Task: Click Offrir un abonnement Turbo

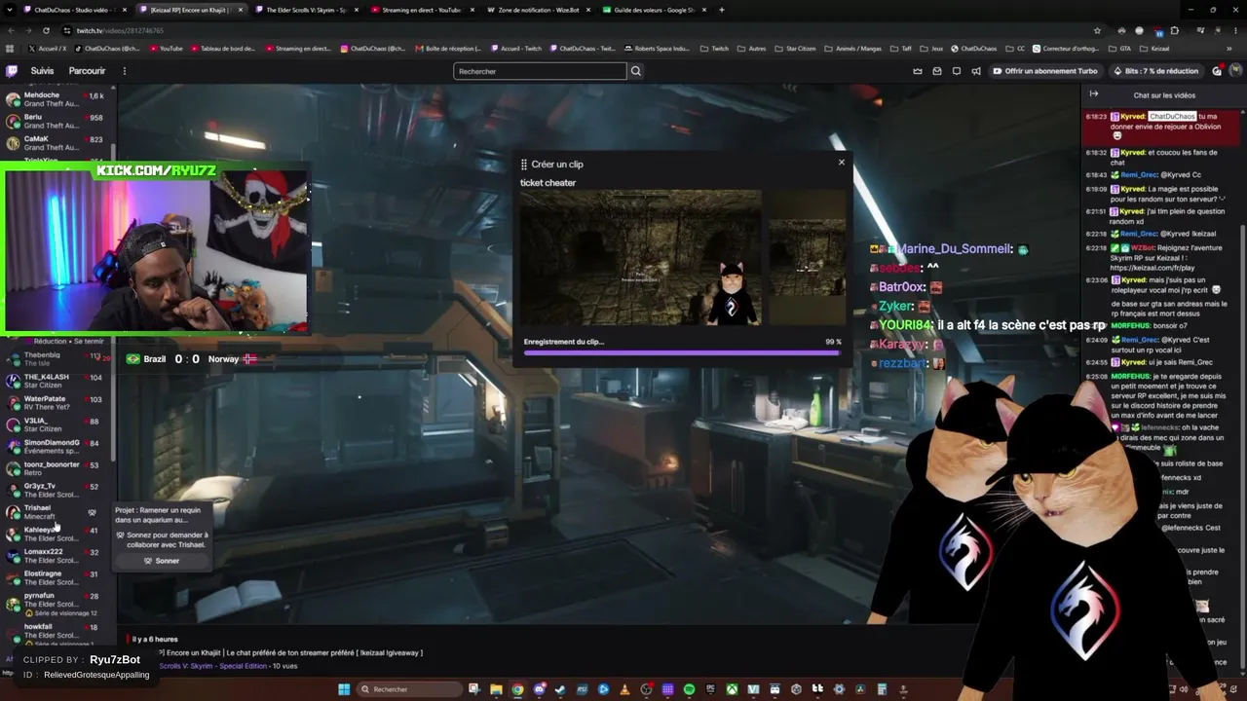Action: tap(1044, 71)
